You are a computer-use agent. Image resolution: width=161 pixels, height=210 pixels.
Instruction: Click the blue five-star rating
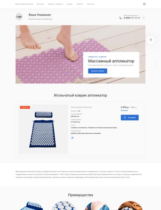pyautogui.click(x=124, y=111)
